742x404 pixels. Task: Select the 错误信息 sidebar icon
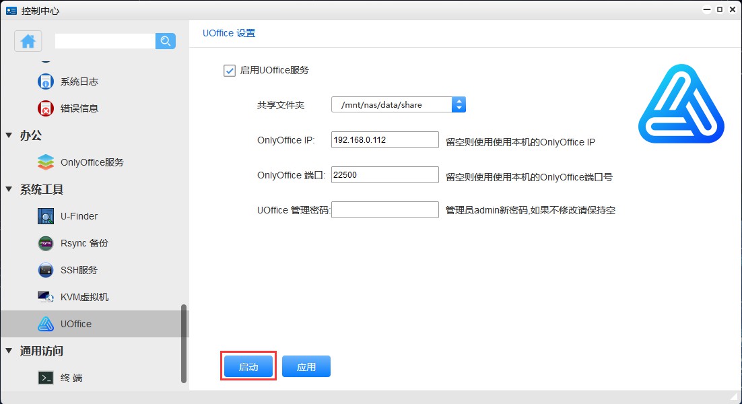79,108
